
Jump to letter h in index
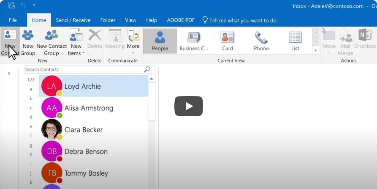[x=31, y=154]
